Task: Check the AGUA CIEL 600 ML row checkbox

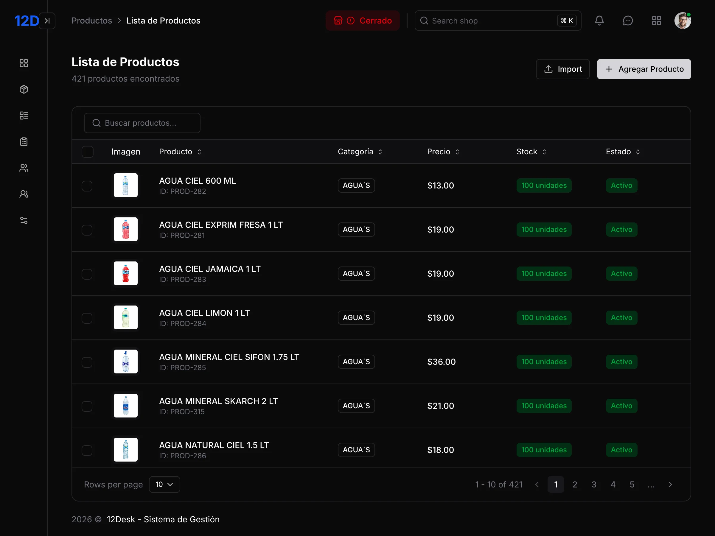Action: [87, 186]
